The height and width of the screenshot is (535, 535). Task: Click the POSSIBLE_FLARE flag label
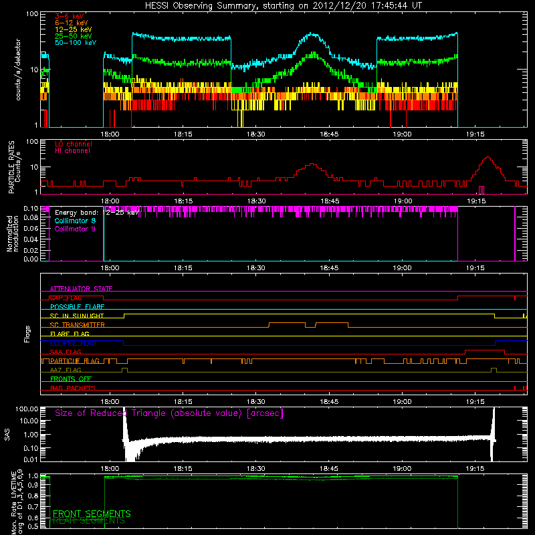point(77,307)
